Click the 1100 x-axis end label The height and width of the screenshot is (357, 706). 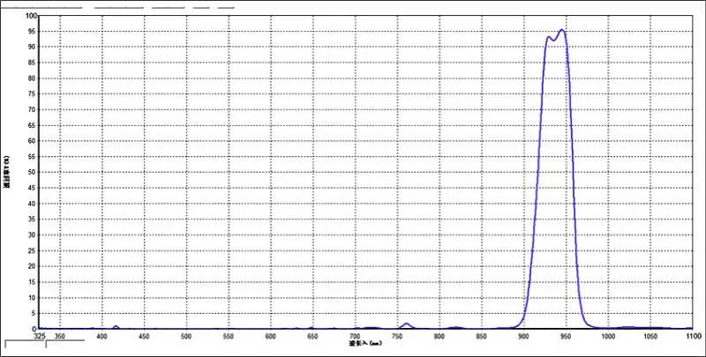click(693, 336)
